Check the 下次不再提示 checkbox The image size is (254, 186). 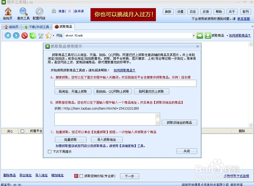tap(49, 151)
